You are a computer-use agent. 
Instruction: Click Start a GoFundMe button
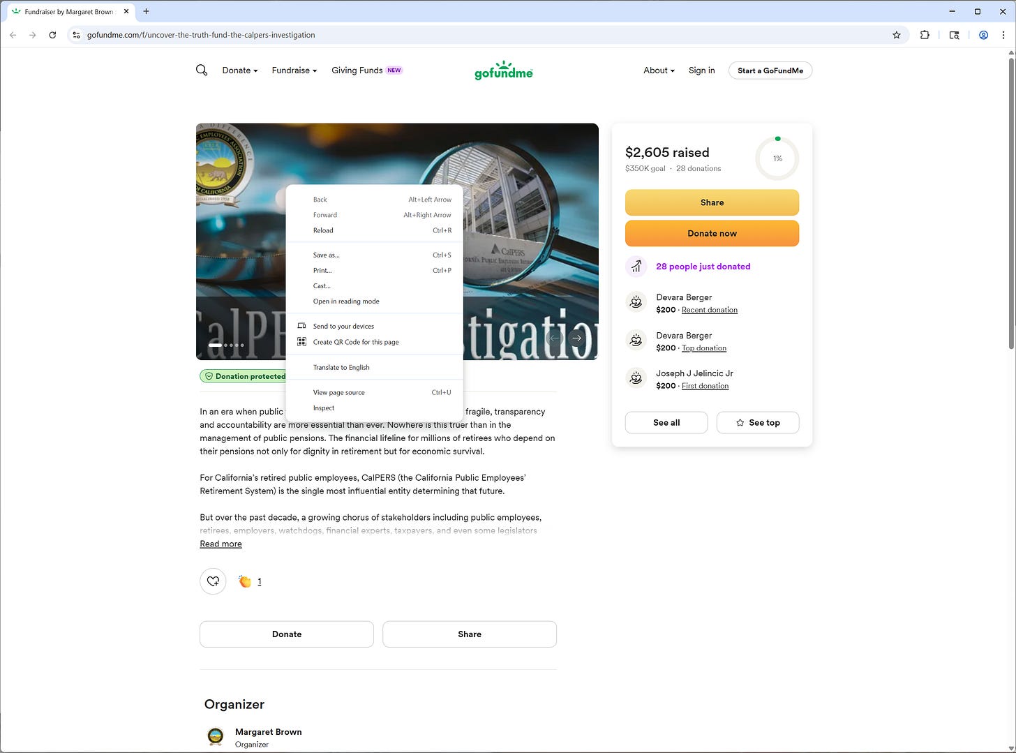(x=770, y=70)
